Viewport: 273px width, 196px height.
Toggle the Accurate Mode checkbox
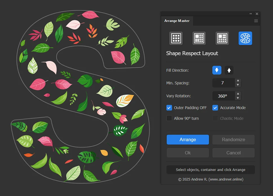215,108
